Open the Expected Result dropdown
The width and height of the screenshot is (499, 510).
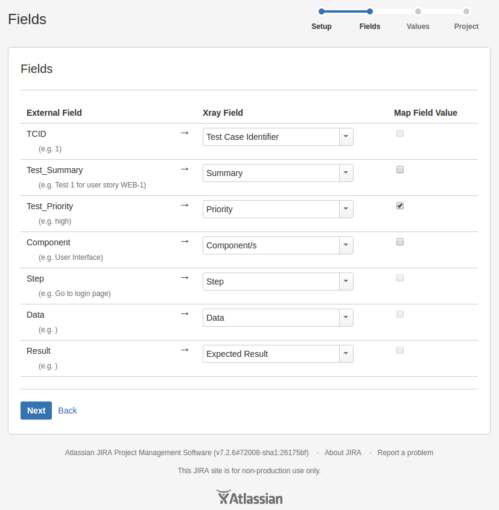(x=278, y=354)
